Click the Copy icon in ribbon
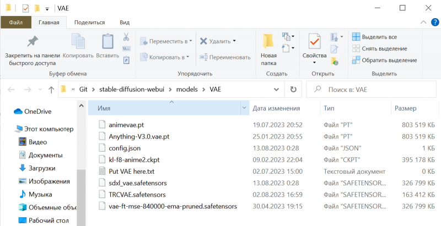This screenshot has width=441, height=226. point(78,42)
